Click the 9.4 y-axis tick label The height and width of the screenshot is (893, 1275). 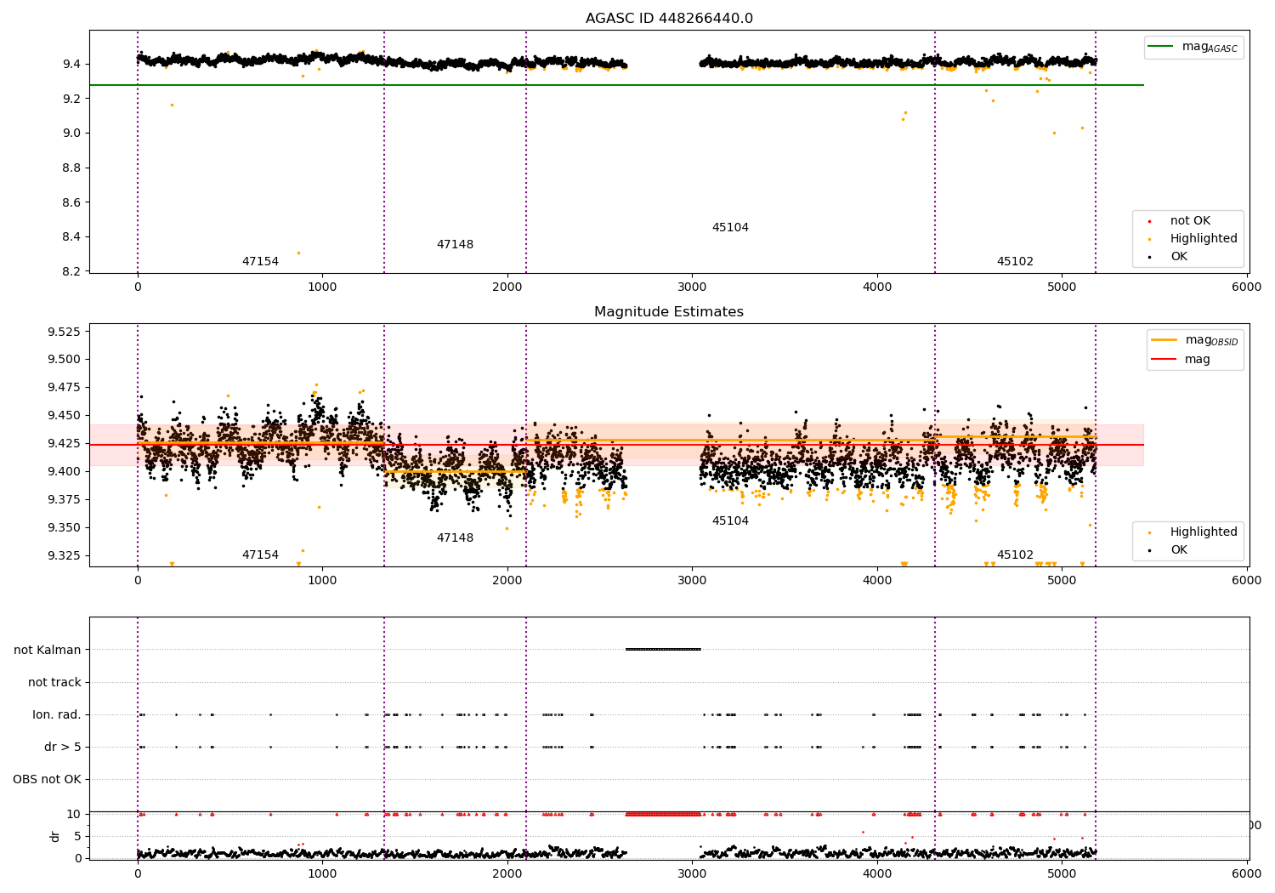point(71,65)
